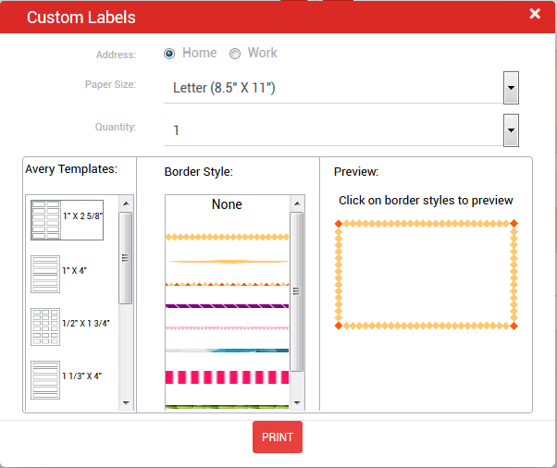Select the 1 1/3" X 4" template icon
The image size is (557, 468).
tap(45, 379)
